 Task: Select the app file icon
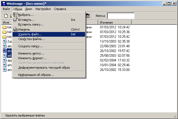pyautogui.click(x=4, y=60)
